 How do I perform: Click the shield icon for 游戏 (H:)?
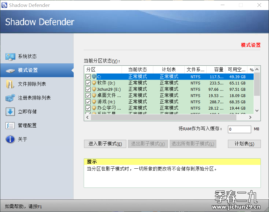tap(94, 102)
